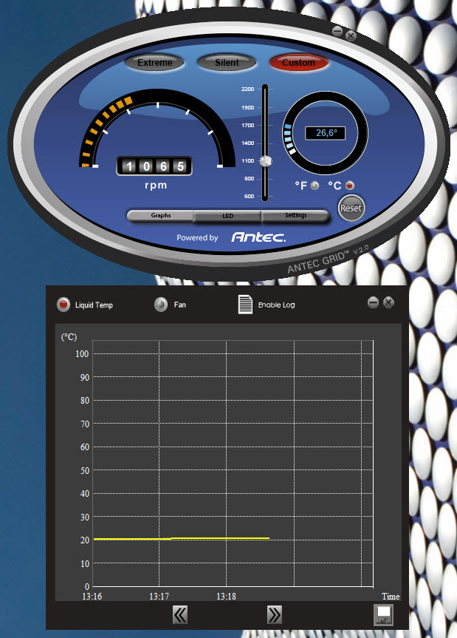Click the save graph floppy icon
Screen dimensions: 457x638
pyautogui.click(x=383, y=615)
